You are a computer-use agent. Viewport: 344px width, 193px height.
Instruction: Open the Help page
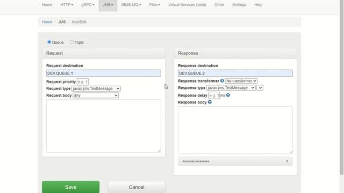pyautogui.click(x=259, y=5)
